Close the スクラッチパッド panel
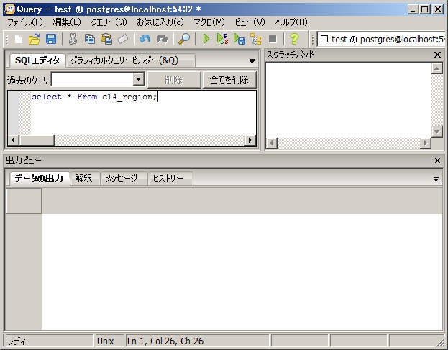 click(437, 55)
